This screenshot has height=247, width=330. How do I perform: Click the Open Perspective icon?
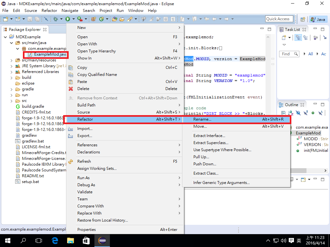pyautogui.click(x=303, y=19)
